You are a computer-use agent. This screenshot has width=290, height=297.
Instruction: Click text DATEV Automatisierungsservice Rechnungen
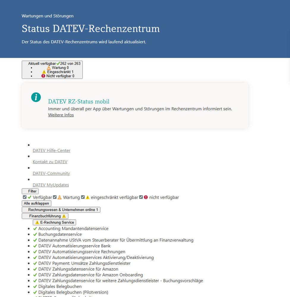(x=82, y=252)
